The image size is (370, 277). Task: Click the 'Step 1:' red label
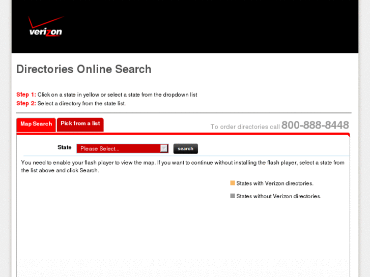pos(26,95)
